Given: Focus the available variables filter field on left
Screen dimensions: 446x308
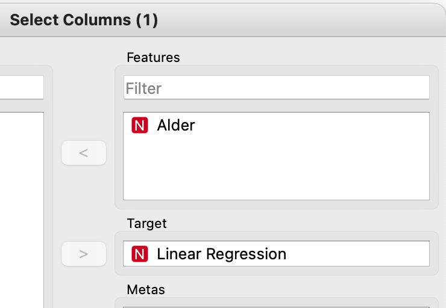Looking at the screenshot, I should [22, 88].
